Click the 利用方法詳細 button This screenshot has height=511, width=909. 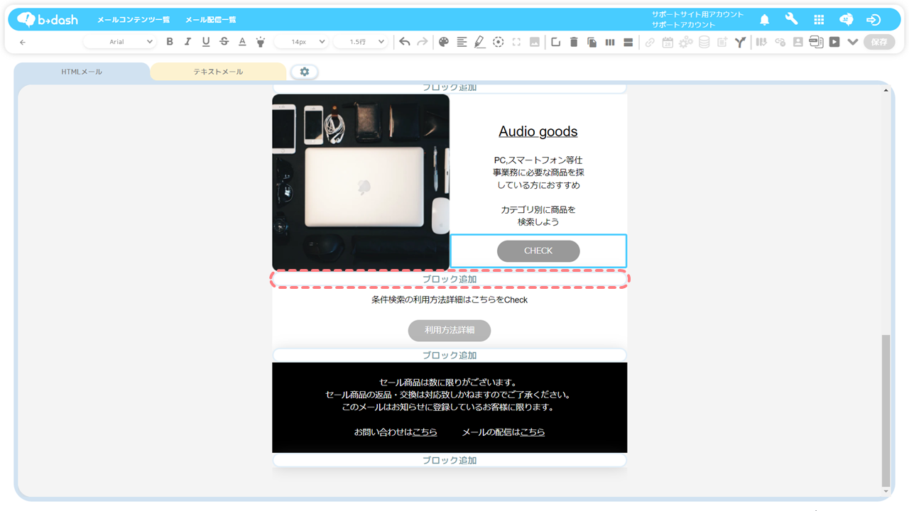click(x=450, y=330)
